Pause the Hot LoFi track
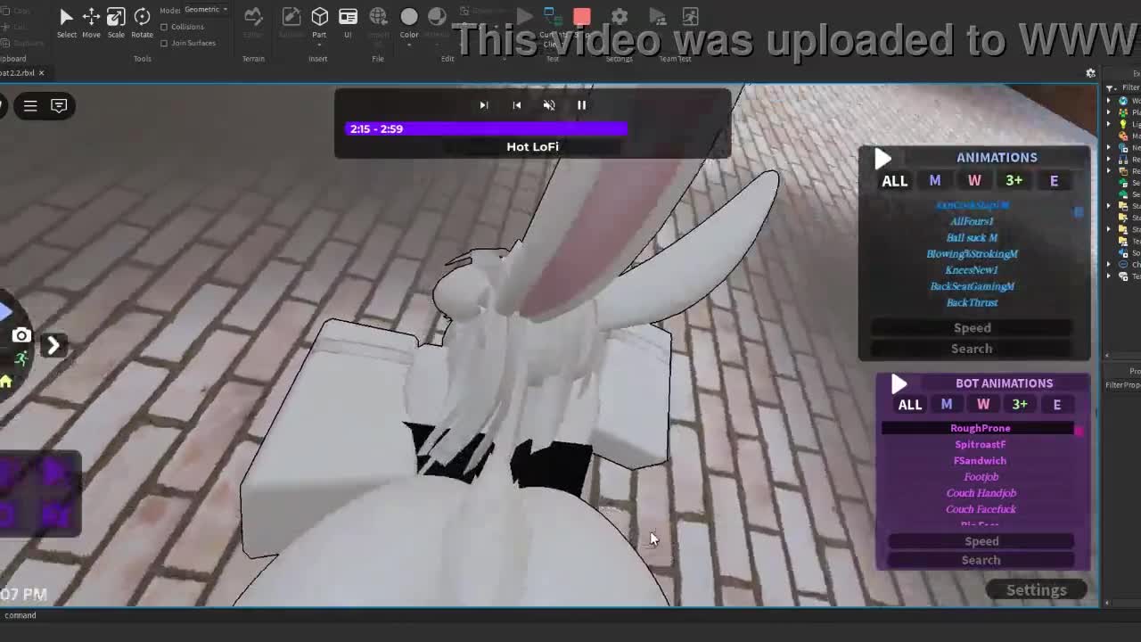1141x642 pixels. pyautogui.click(x=581, y=105)
